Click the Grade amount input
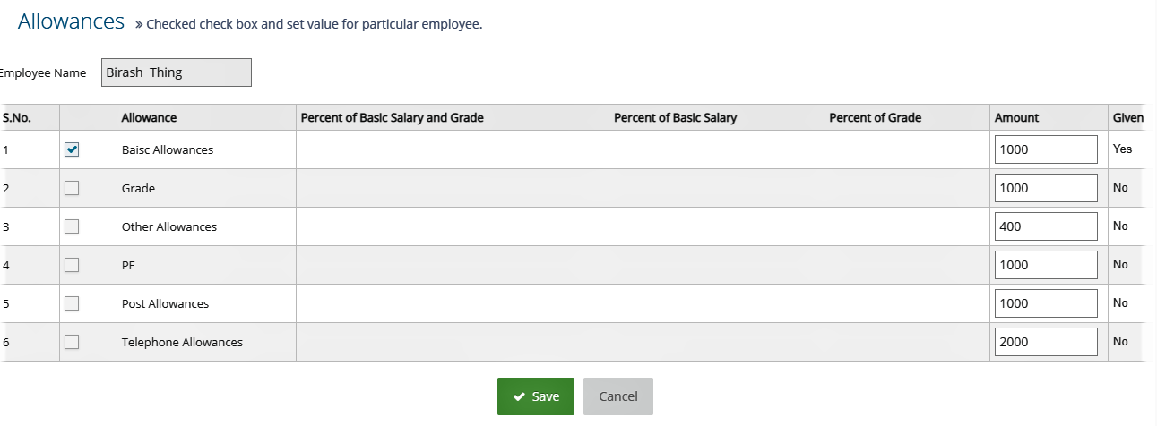1157x426 pixels. [1046, 188]
